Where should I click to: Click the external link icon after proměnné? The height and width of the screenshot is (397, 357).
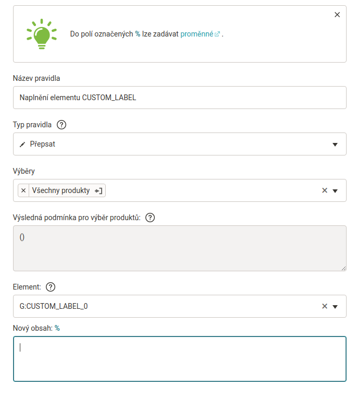pyautogui.click(x=217, y=34)
